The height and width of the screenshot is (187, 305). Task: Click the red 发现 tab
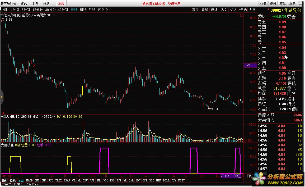coord(61,3)
